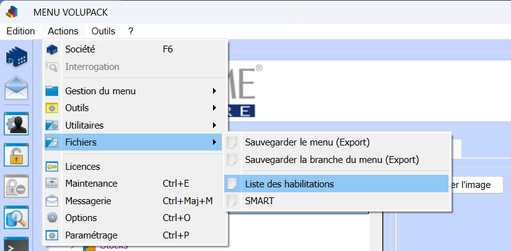Image resolution: width=511 pixels, height=251 pixels.
Task: Click the open padlock sidebar icon
Action: pos(17,154)
